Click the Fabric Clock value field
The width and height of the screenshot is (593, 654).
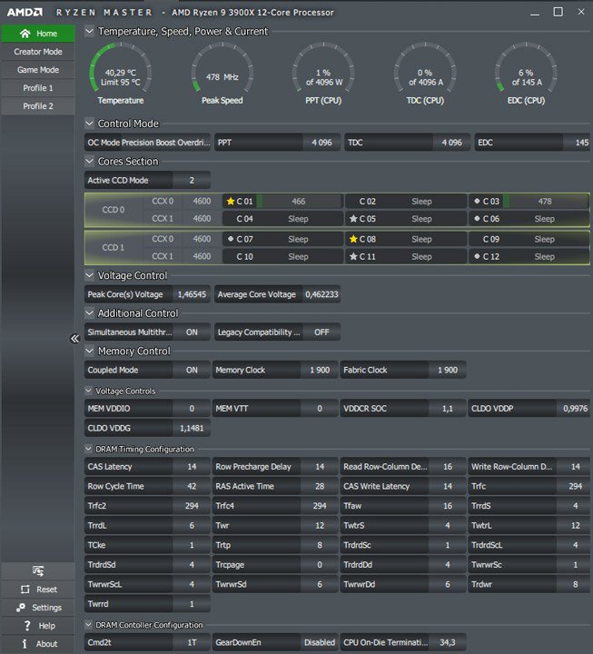[x=448, y=370]
